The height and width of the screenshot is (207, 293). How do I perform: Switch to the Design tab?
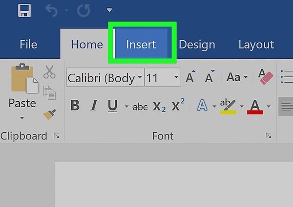(197, 45)
